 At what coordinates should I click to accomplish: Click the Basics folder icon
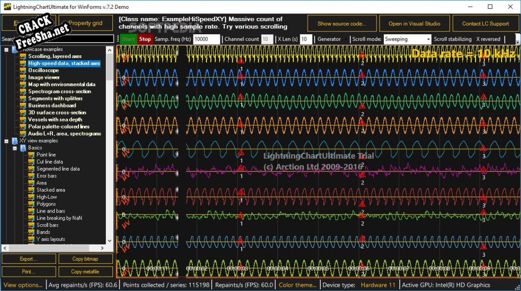coord(23,148)
